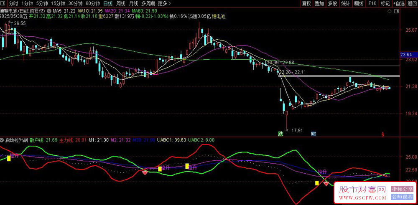Click the 叠加 overlay button
Screen dimensions: 418x205
point(319,3)
